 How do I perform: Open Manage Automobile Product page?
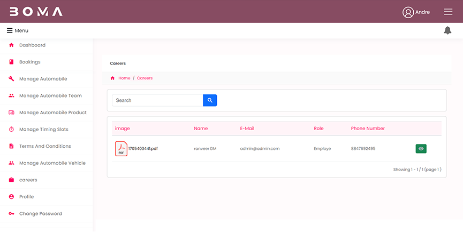click(x=52, y=113)
